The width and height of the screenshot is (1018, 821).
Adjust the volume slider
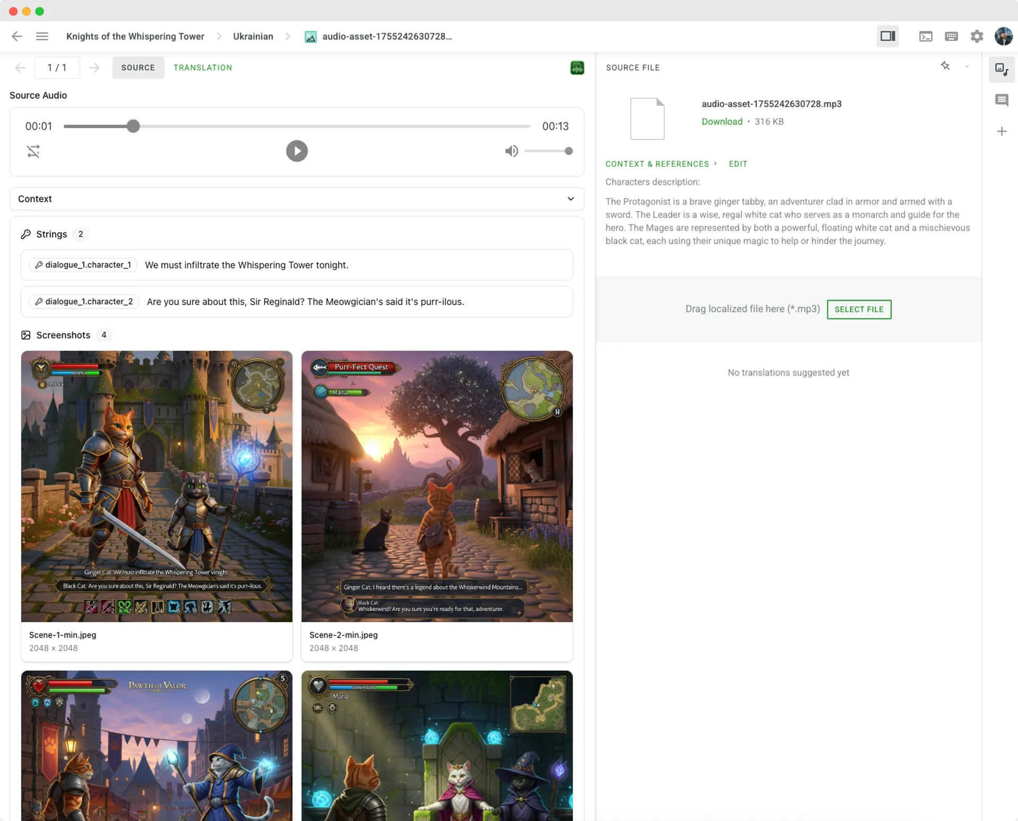[x=548, y=151]
